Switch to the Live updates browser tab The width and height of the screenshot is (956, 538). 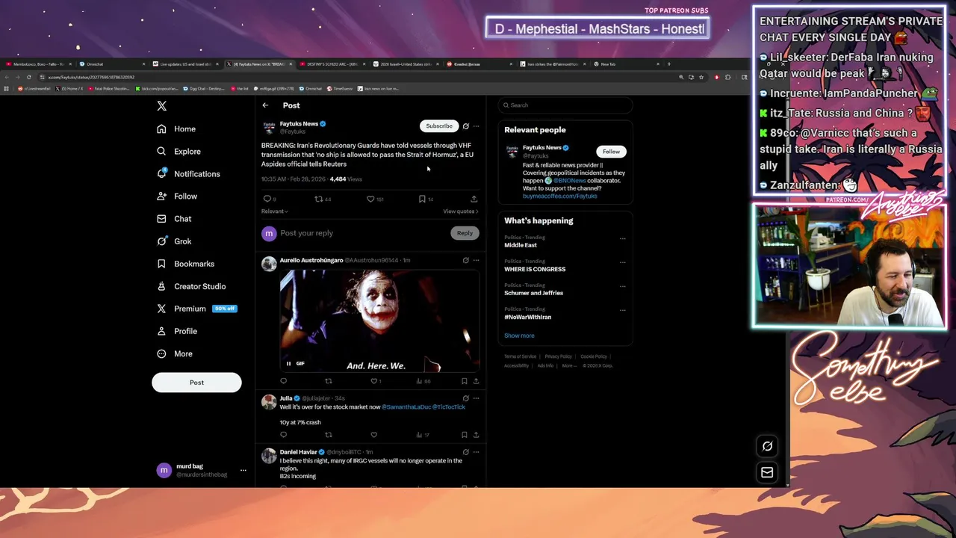point(186,64)
